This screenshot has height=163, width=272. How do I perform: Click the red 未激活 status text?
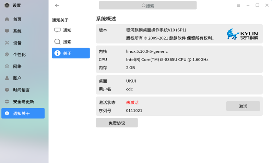coord(132,102)
